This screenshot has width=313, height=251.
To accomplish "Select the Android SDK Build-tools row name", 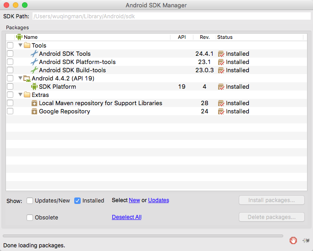I will click(72, 70).
